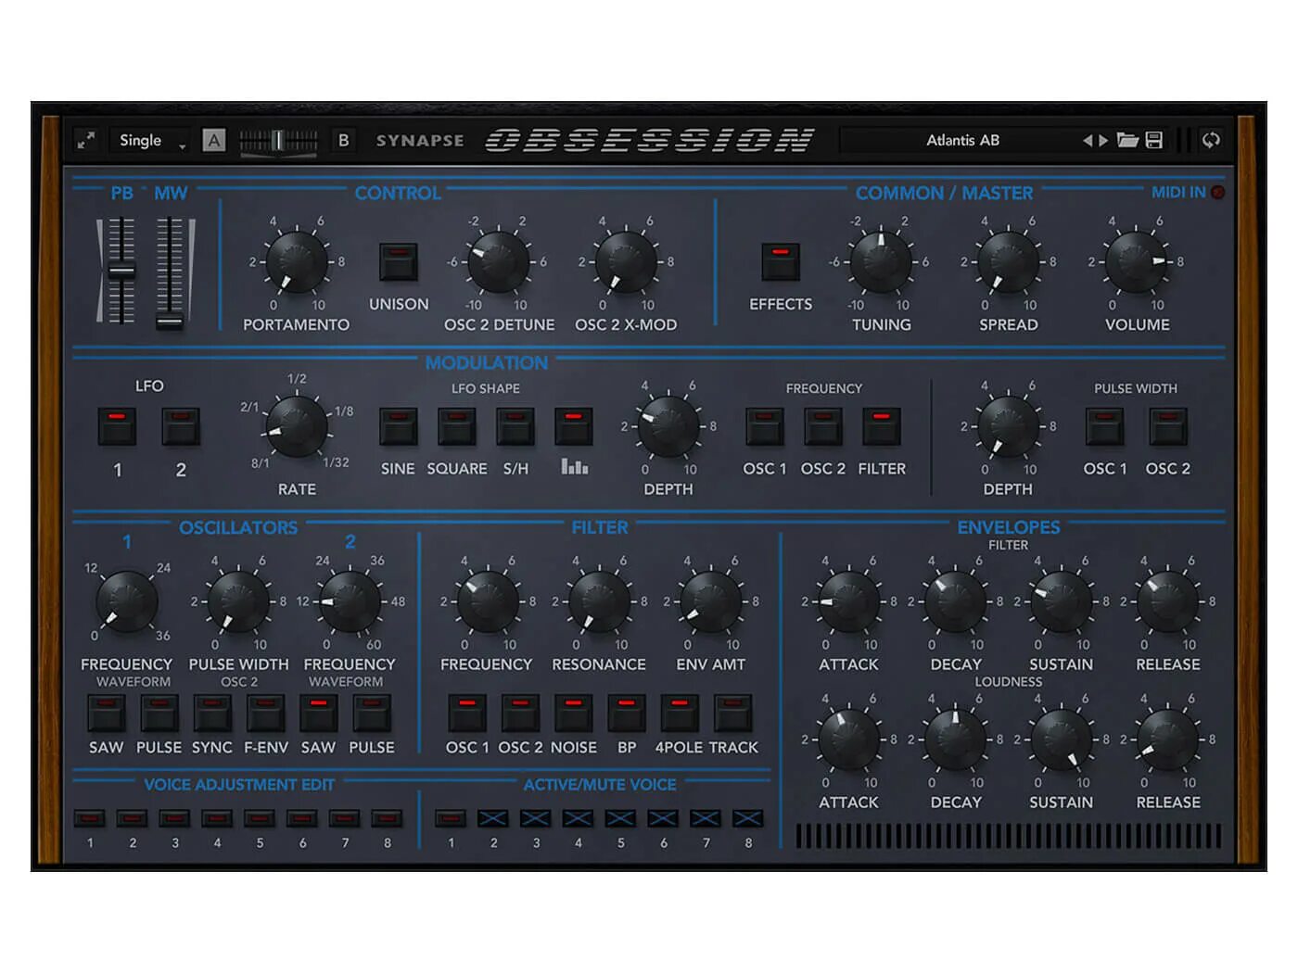The height and width of the screenshot is (973, 1298).
Task: Toggle the filter Track switch
Action: click(733, 714)
